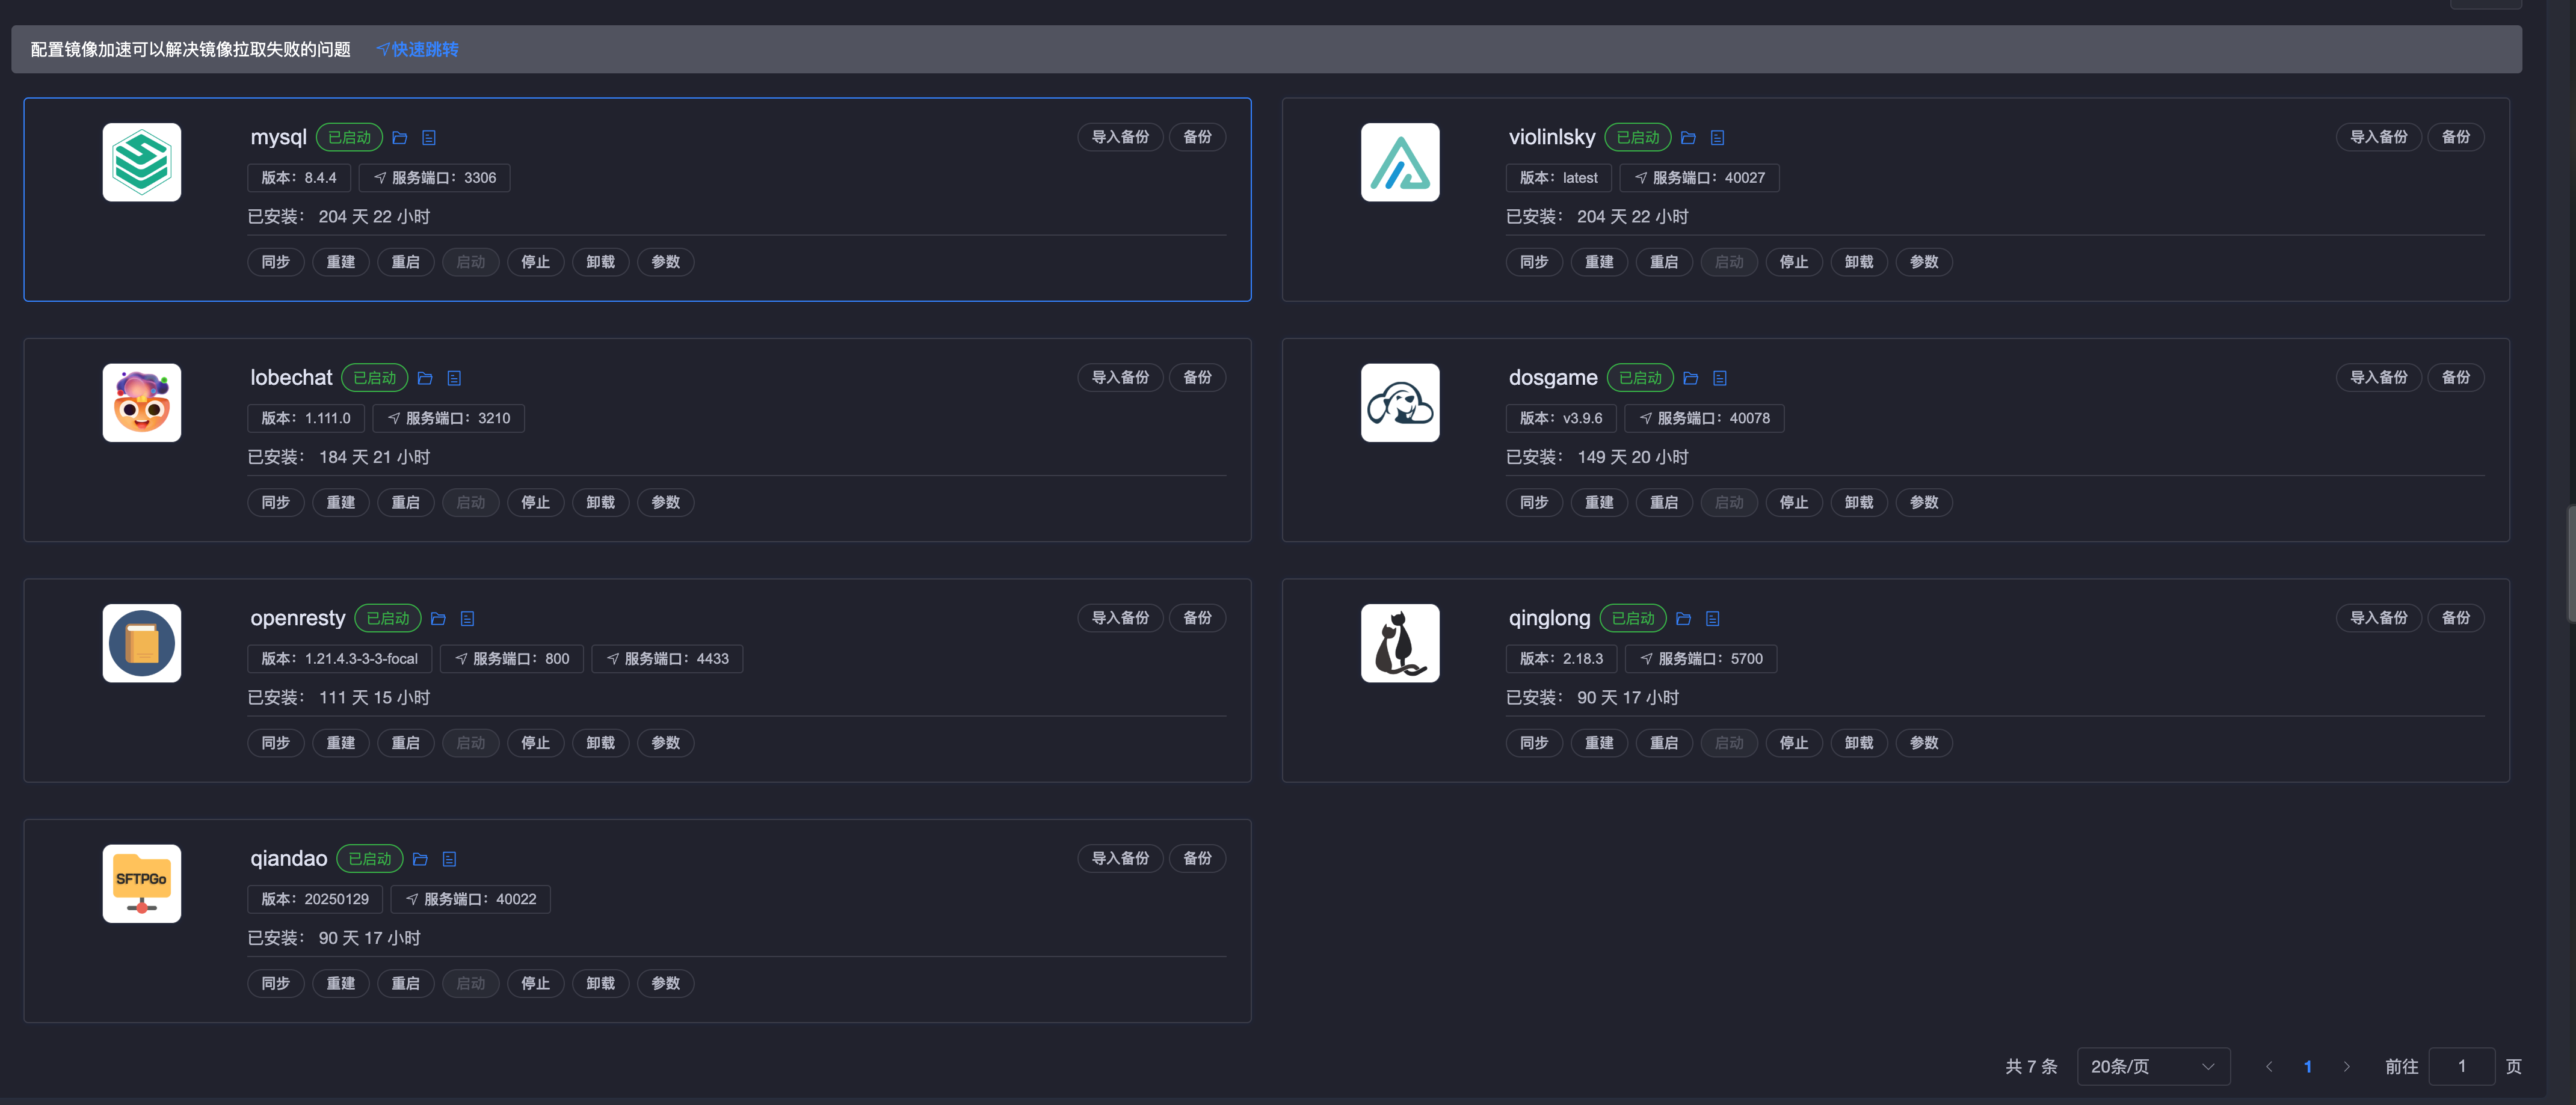Jump to qinglong service port 5700
This screenshot has height=1105, width=2576.
point(1701,660)
